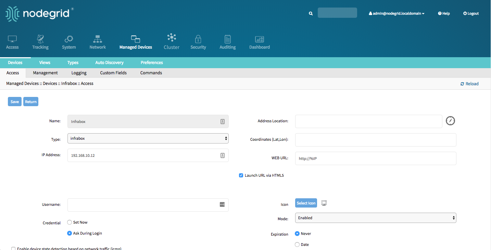Click the Reload link
Screen dimensions: 491x250
469,84
